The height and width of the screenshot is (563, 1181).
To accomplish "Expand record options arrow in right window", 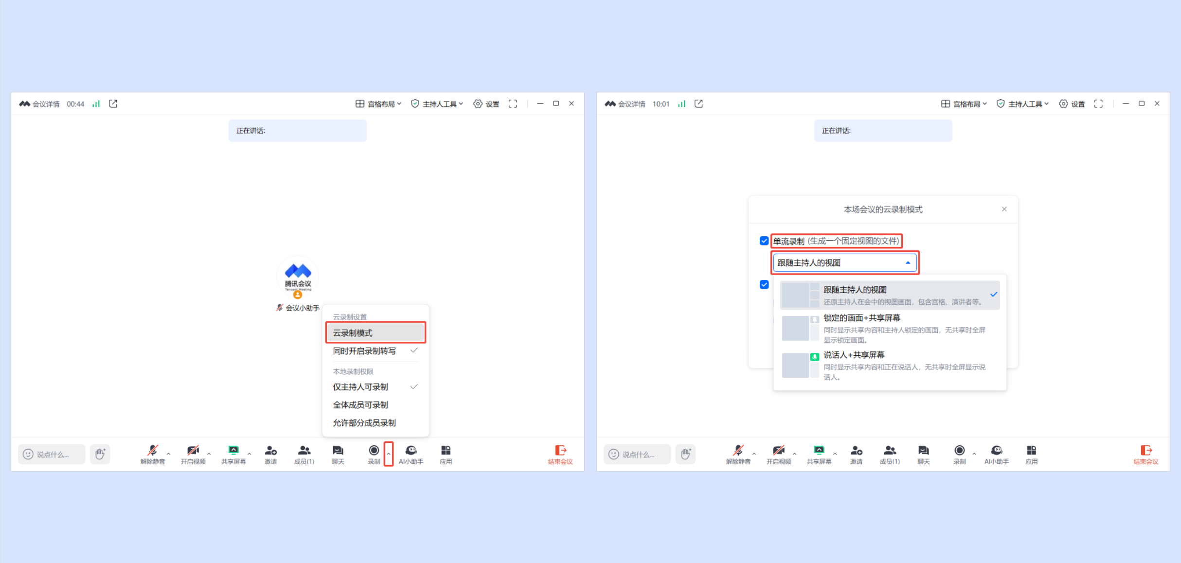I will coord(974,454).
